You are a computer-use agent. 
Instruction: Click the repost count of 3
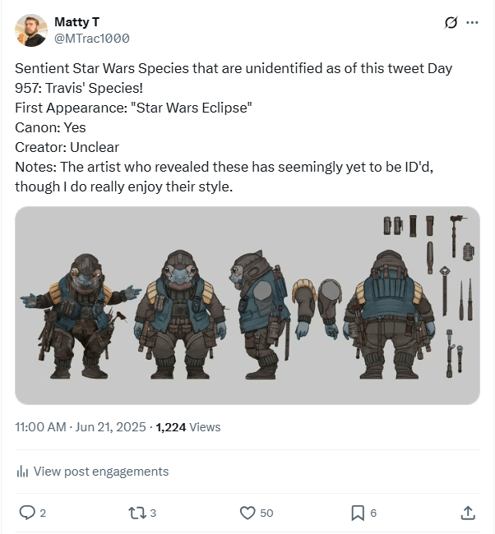[153, 513]
